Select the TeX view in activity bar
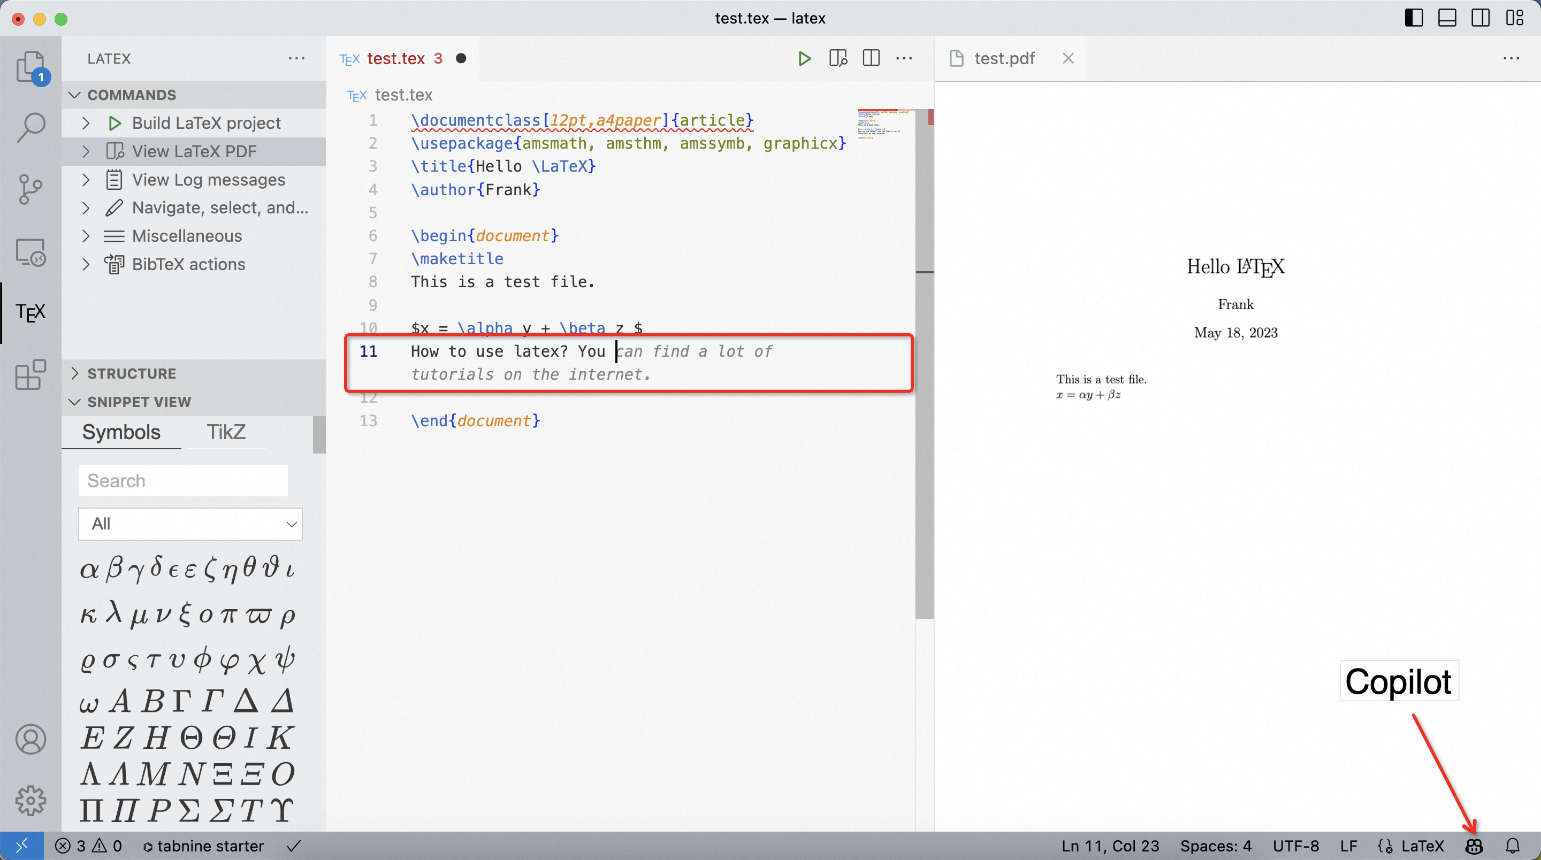This screenshot has width=1541, height=860. (x=31, y=312)
